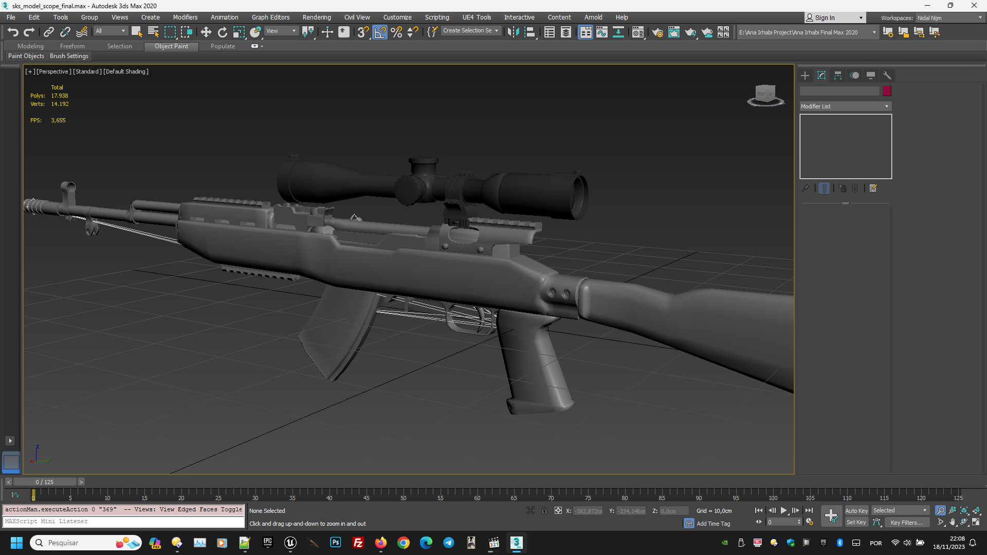Open the selection filter All dropdown
Screen dimensions: 987x555
coord(111,31)
